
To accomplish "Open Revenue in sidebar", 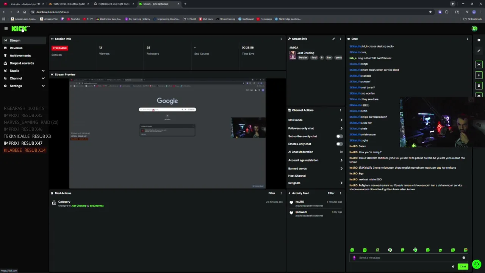I will 23,48.
